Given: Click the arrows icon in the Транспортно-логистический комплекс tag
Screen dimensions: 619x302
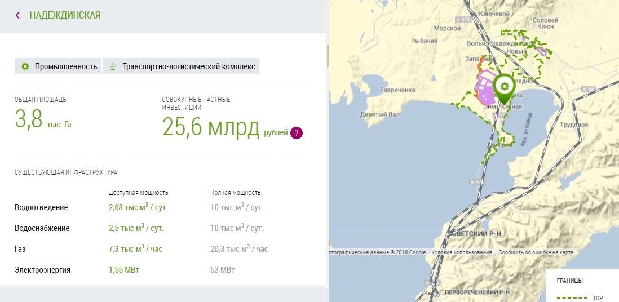Looking at the screenshot, I should click(x=113, y=66).
